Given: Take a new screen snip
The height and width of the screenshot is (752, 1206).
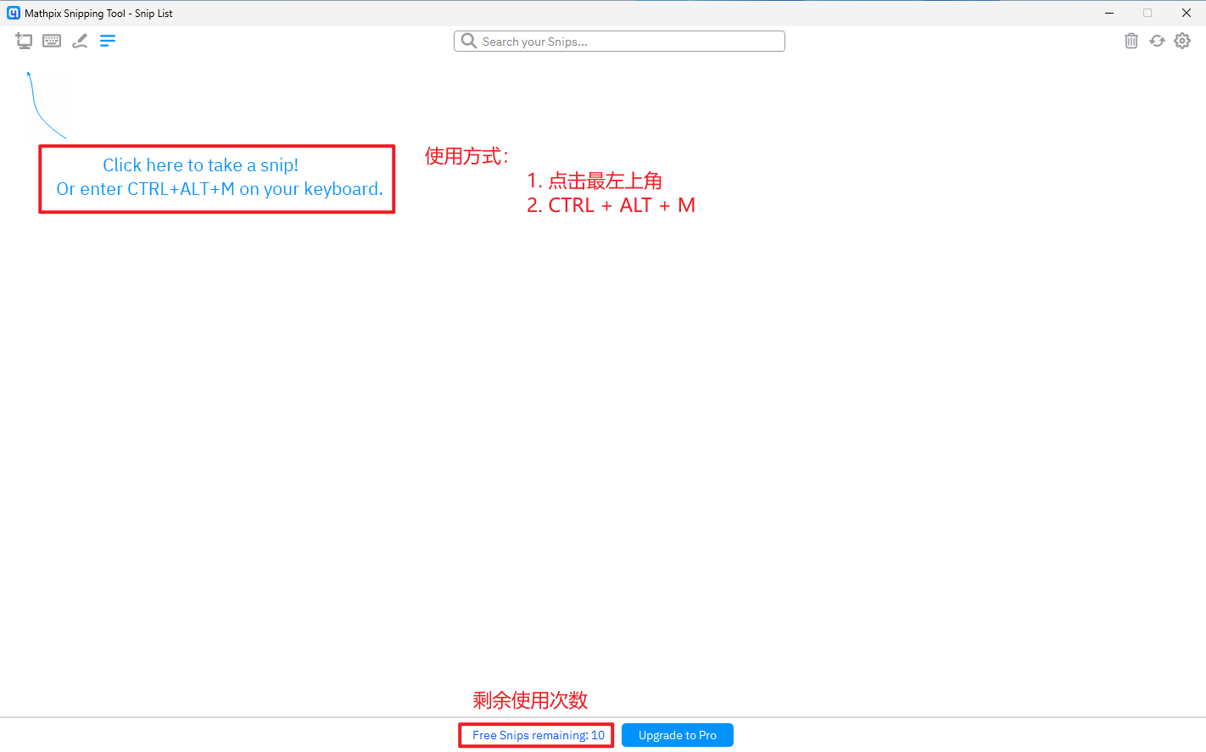Looking at the screenshot, I should tap(24, 41).
